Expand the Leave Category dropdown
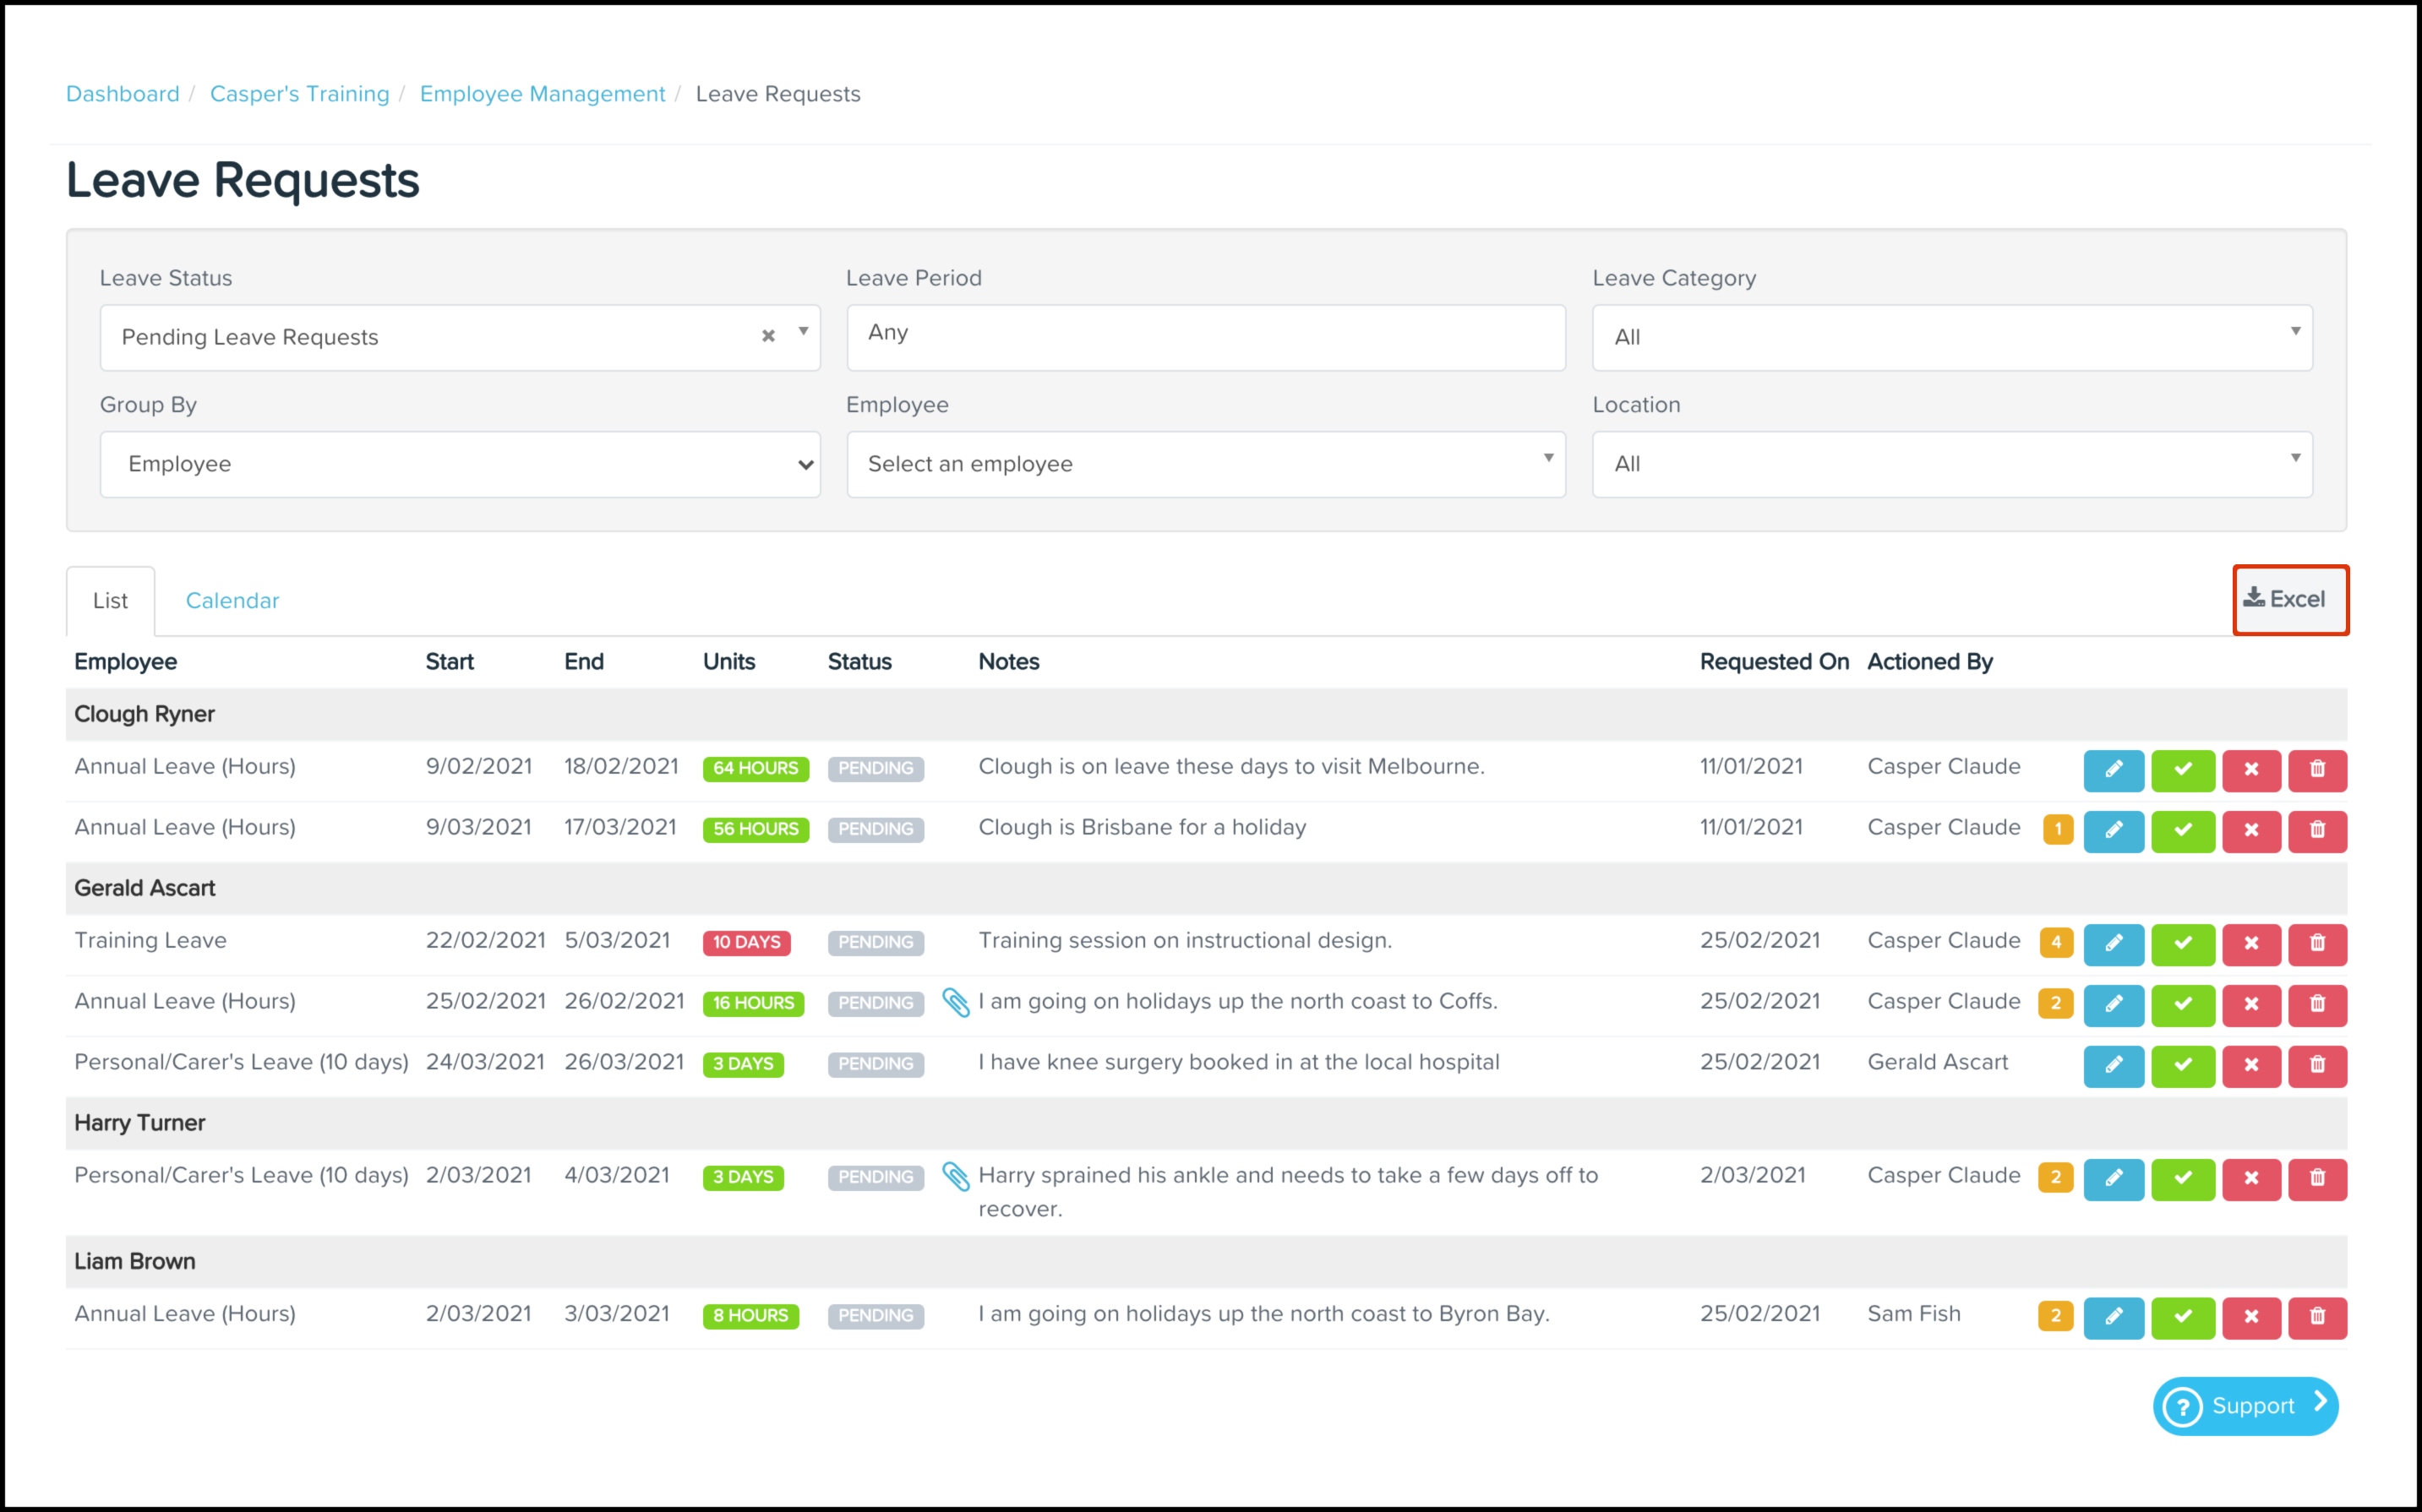 tap(1950, 337)
